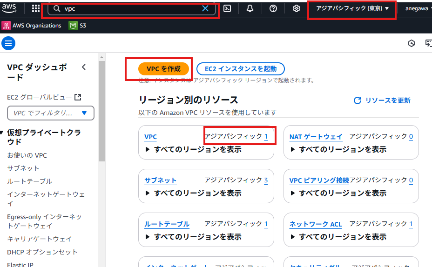Screen dimensions: 432x267
Task: Open the help question mark menu
Action: (x=273, y=8)
